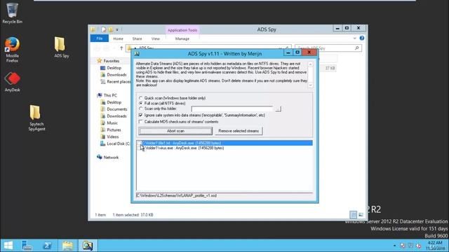Open the Manage tab in Explorer ribbon

182,38
